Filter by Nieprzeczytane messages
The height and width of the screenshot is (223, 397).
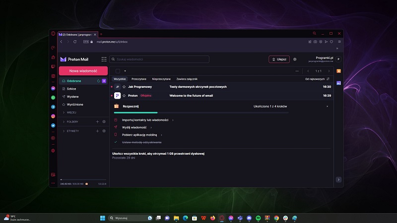click(161, 79)
